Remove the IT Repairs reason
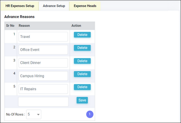181x123 pixels. [82, 87]
